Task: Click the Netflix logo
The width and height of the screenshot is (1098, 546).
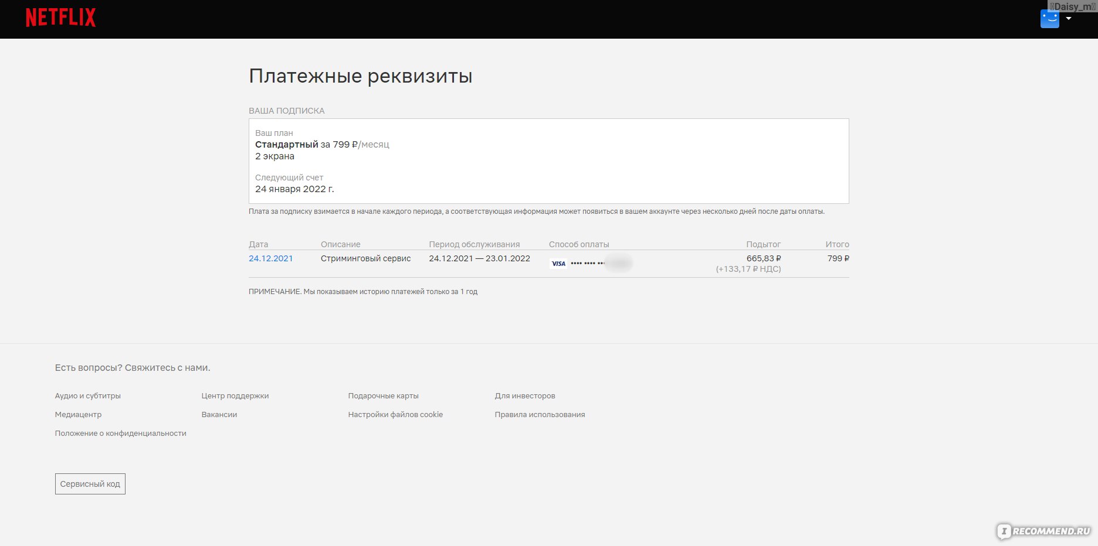Action: [60, 18]
